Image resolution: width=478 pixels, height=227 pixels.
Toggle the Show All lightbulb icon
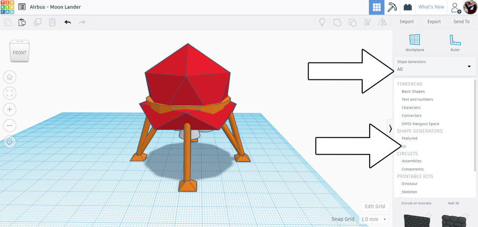coord(322,22)
